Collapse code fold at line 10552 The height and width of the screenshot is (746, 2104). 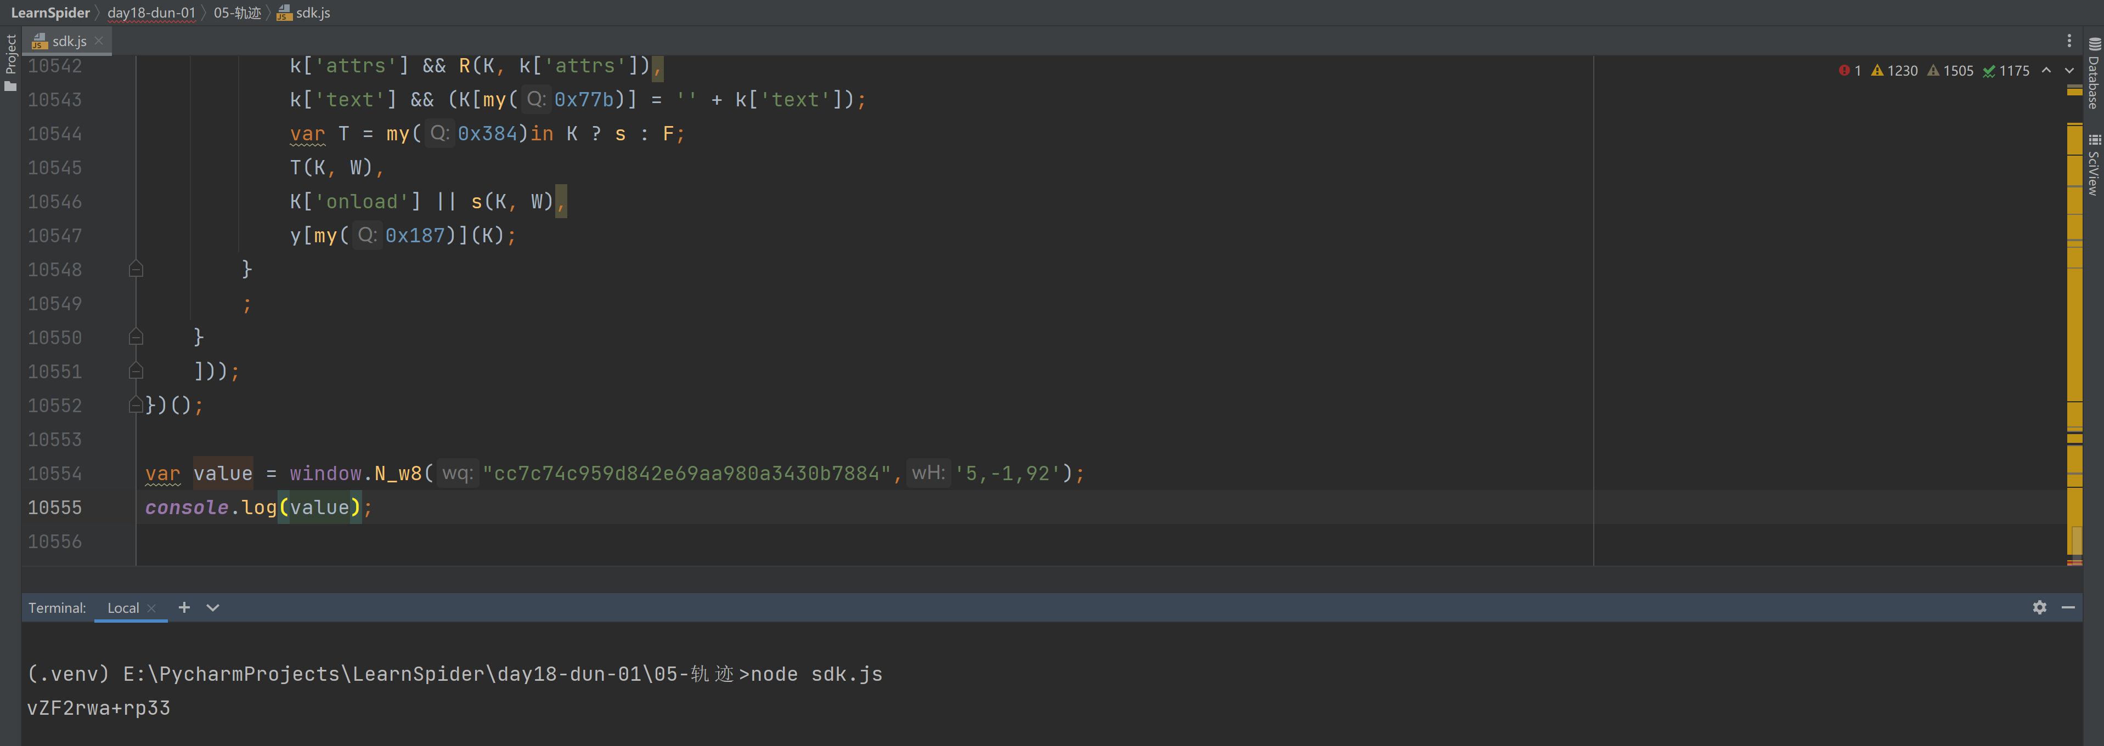click(x=137, y=406)
